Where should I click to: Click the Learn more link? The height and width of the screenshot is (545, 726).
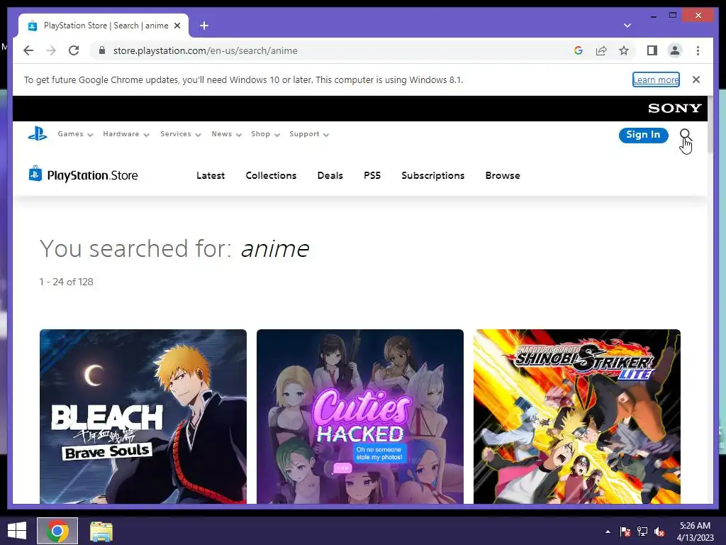pos(656,79)
